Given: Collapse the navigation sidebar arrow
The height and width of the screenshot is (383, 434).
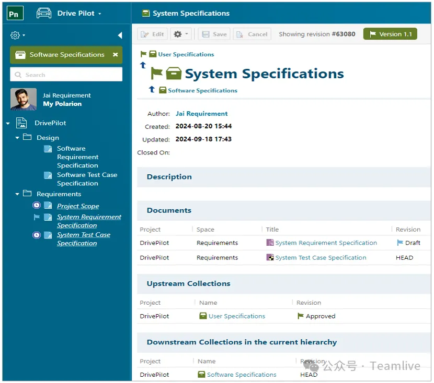Looking at the screenshot, I should pos(120,35).
